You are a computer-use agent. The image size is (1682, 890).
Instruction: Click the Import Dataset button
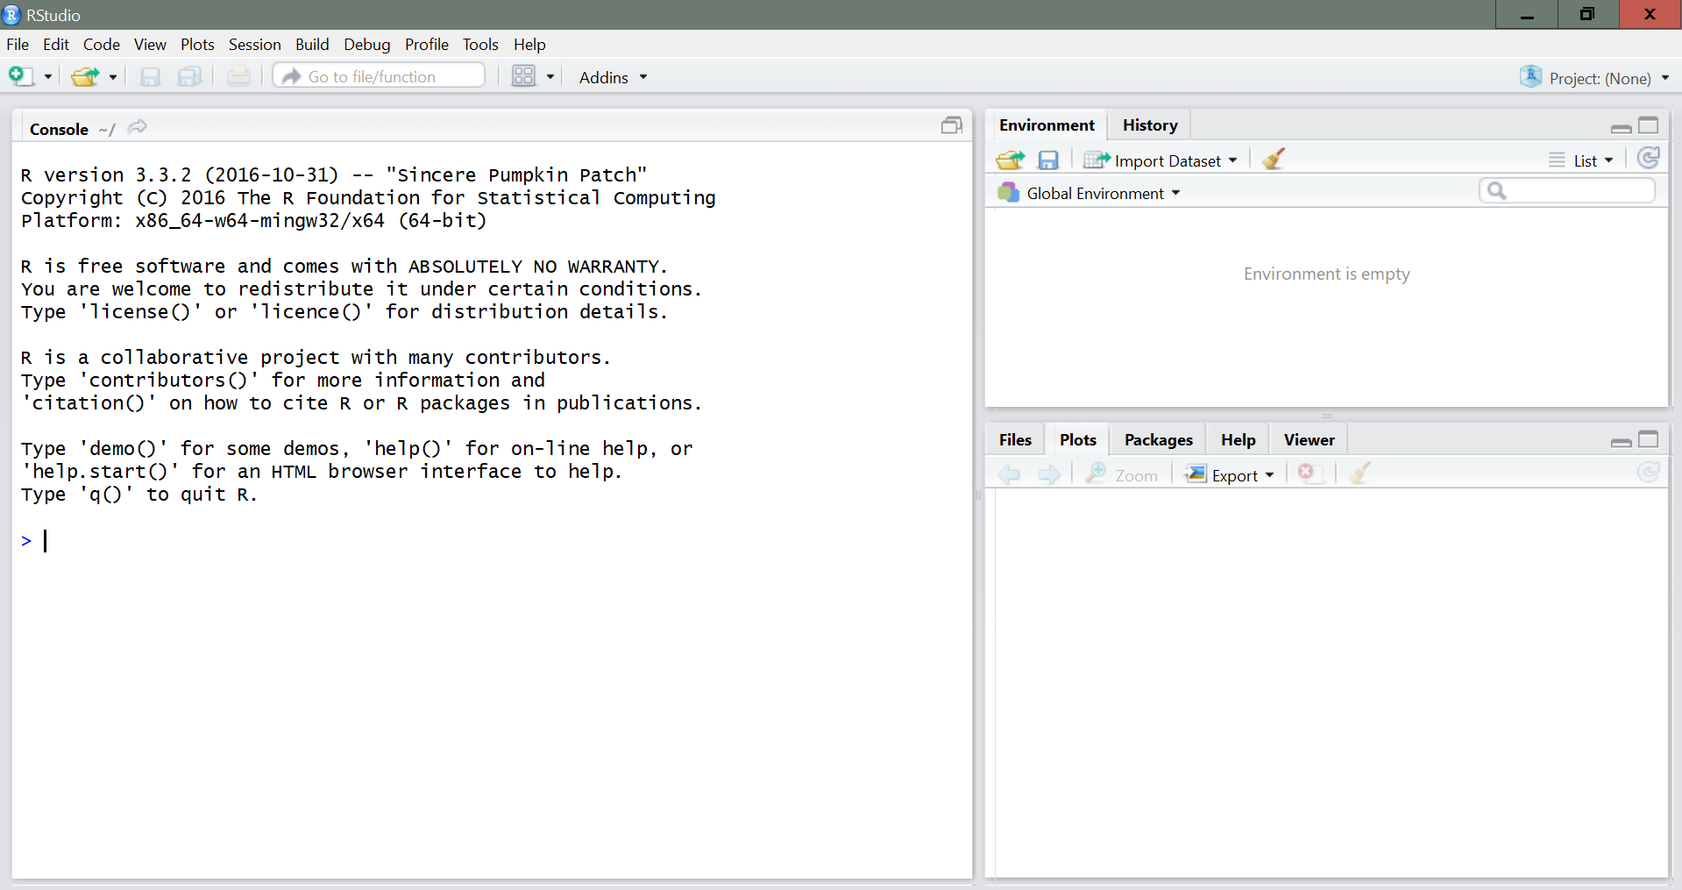click(x=1160, y=160)
